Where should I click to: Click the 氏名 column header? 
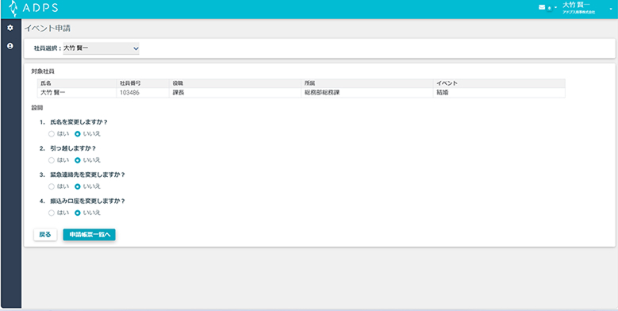pos(77,83)
